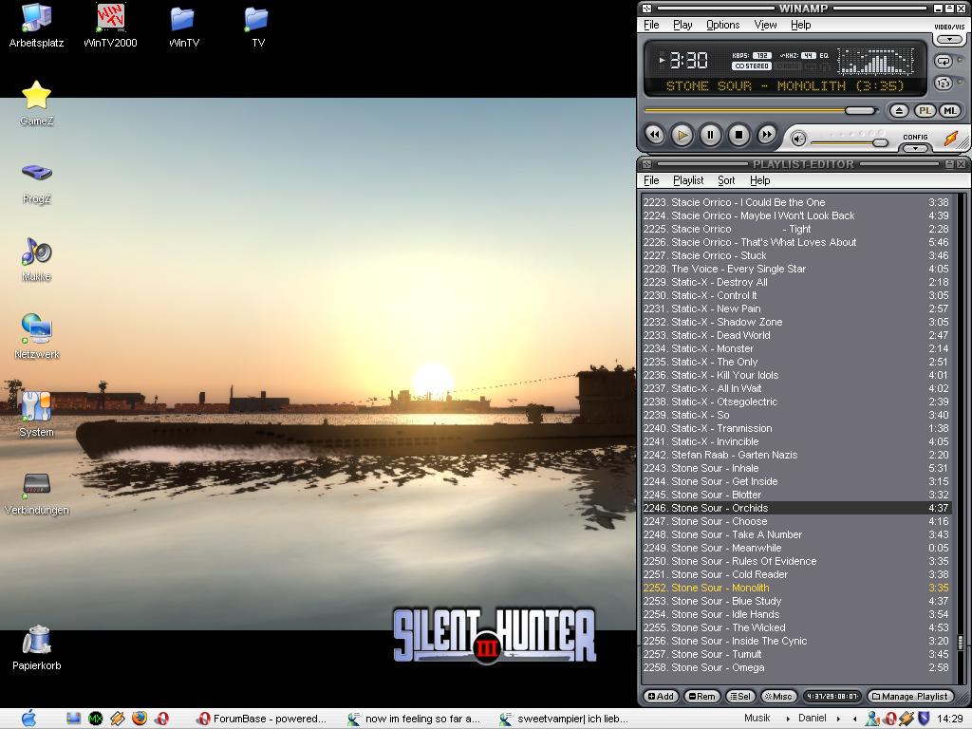Screen dimensions: 972x729
Task: Open the System tools icon
Action: pos(36,415)
